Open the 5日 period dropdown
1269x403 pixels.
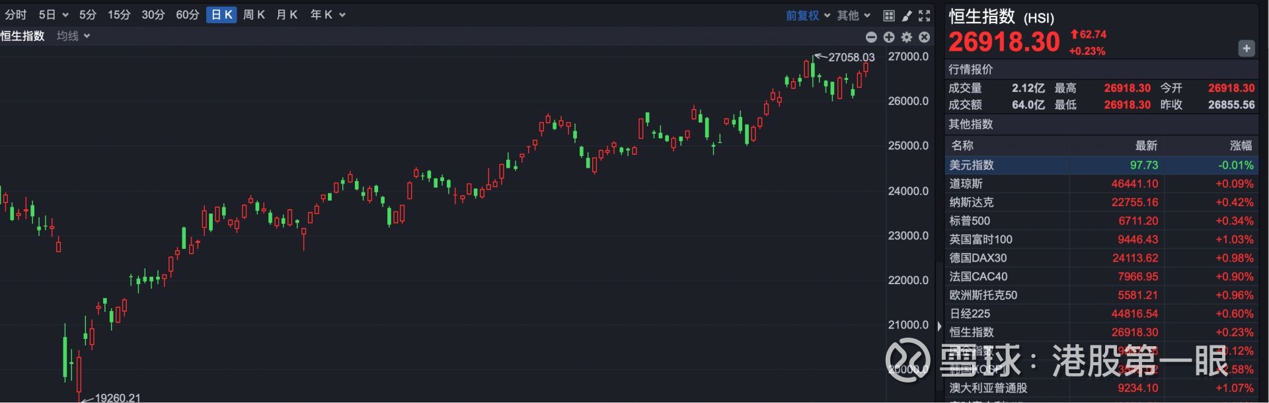[x=54, y=15]
